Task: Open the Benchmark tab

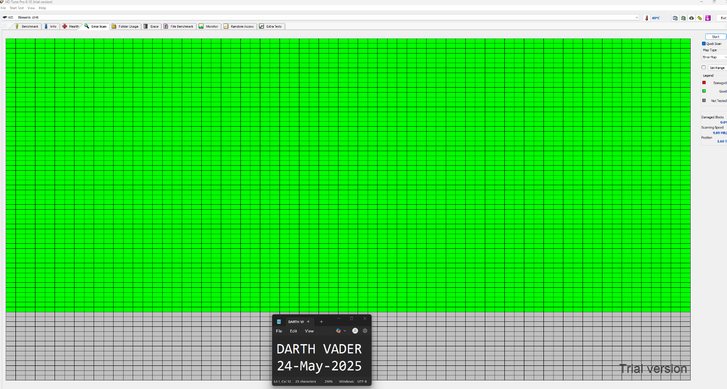Action: coord(27,26)
